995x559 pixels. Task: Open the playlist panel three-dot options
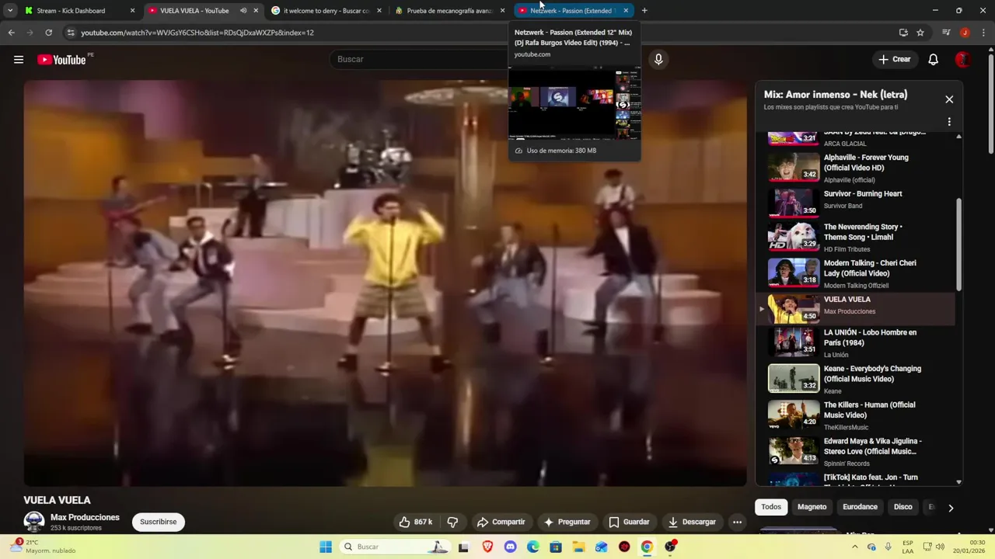tap(949, 122)
